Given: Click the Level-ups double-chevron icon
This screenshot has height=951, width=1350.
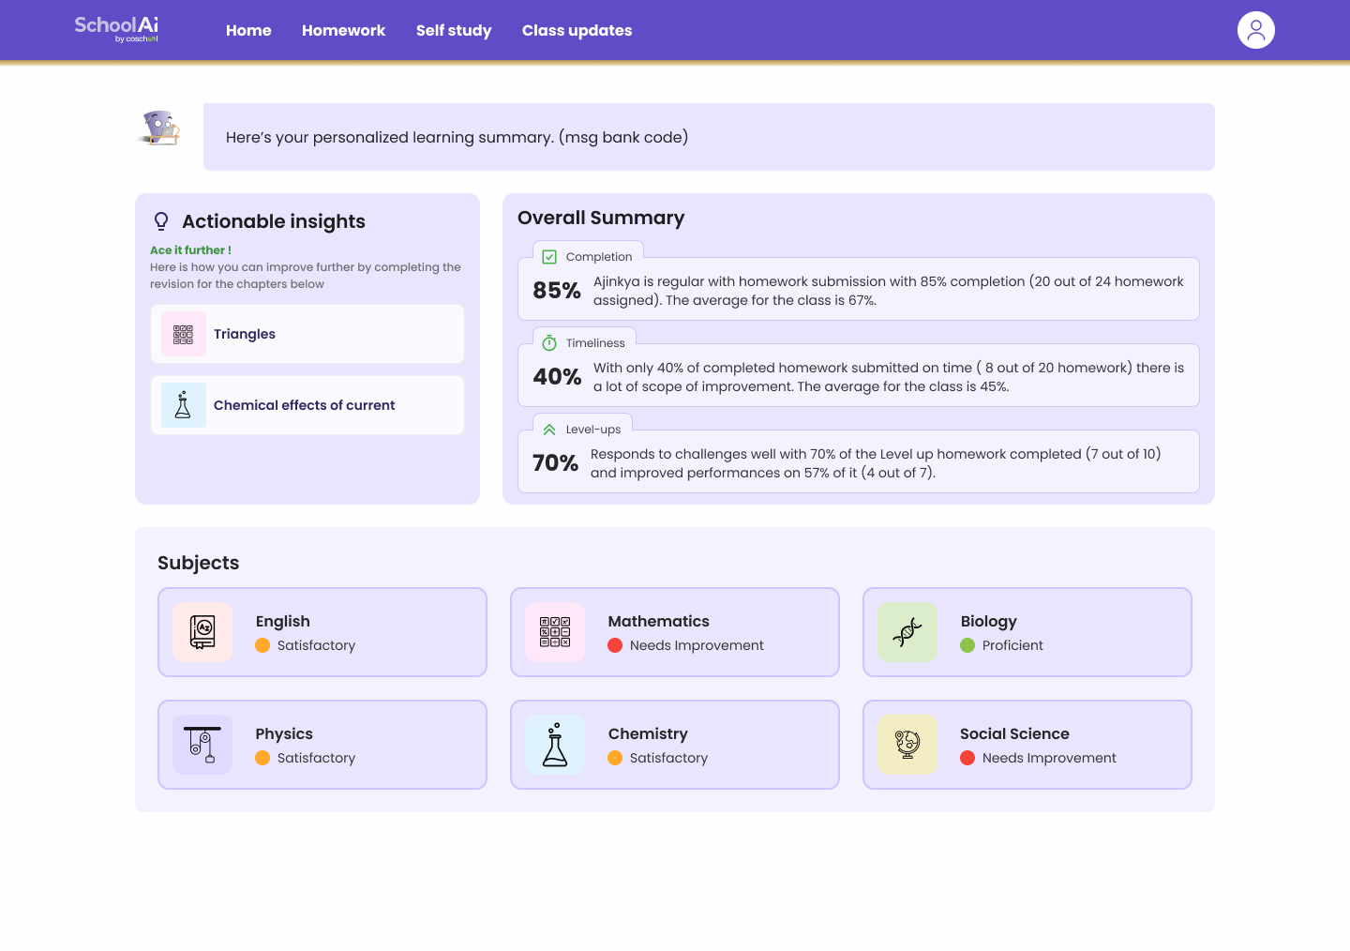Looking at the screenshot, I should coord(549,430).
